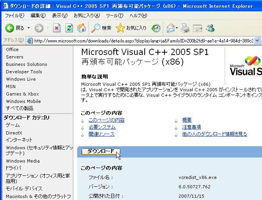Click the Mail envelope icon
Screen dimensions: 262x200
pos(171,28)
